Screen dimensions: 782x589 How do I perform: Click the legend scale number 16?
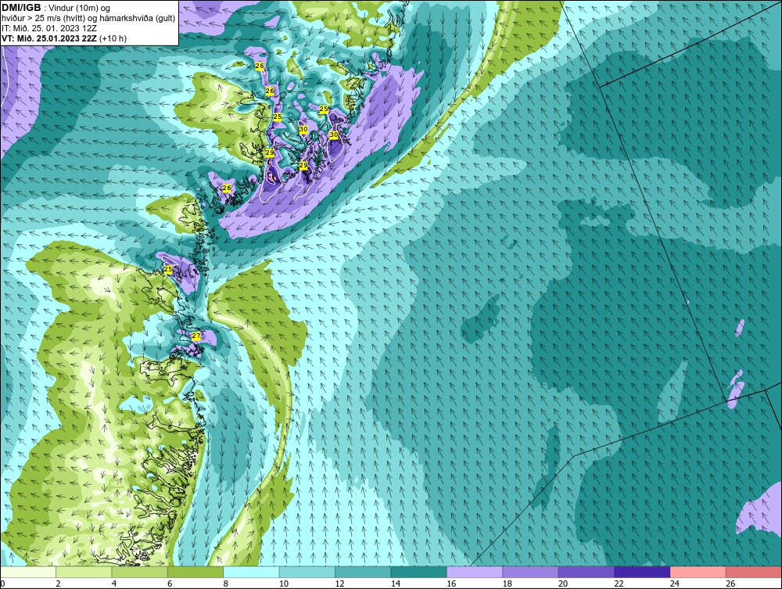click(451, 584)
